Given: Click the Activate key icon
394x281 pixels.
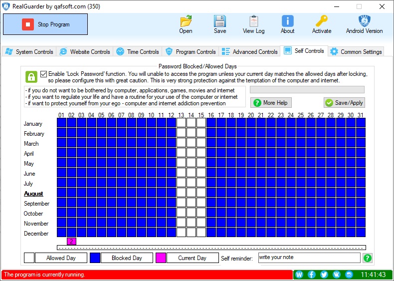Looking at the screenshot, I should coord(321,21).
